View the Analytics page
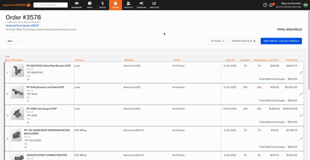Viewport: 310px width, 160px height. click(x=154, y=5)
